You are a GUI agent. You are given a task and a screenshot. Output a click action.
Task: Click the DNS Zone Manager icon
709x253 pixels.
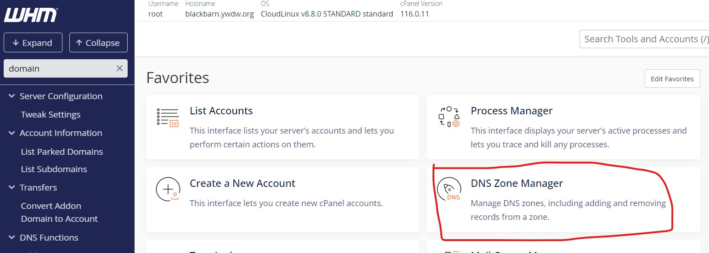[449, 189]
